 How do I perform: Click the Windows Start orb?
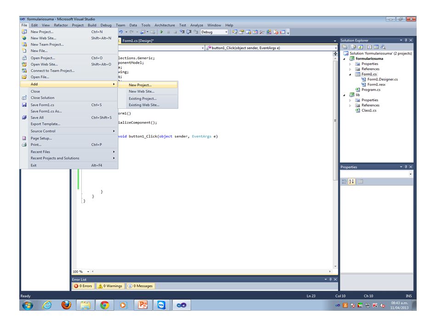tap(28, 305)
